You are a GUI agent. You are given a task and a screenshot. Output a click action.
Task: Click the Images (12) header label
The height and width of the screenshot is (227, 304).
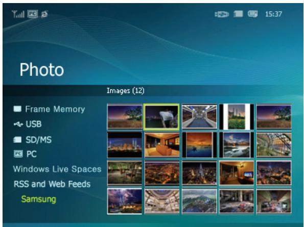[126, 91]
